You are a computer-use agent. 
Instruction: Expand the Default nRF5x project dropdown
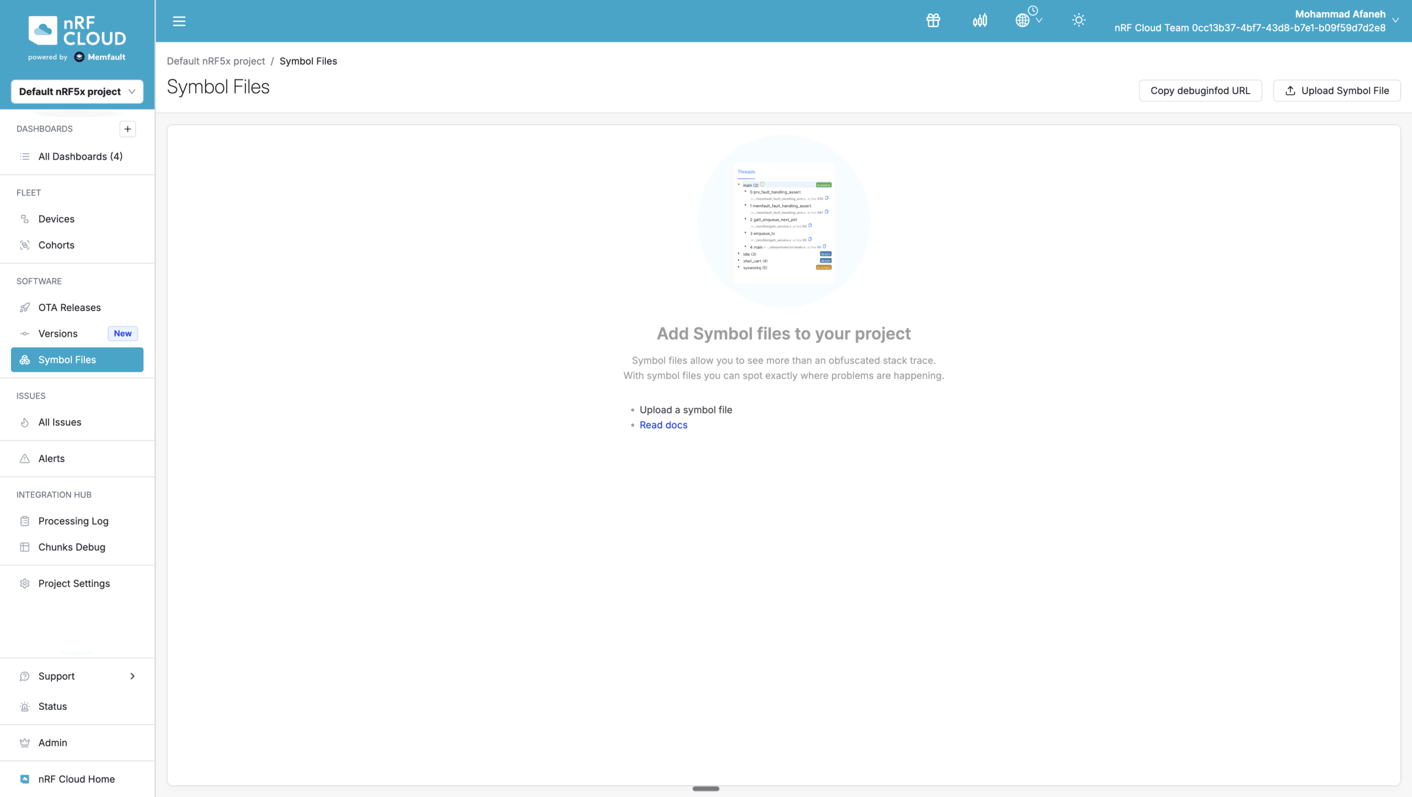pyautogui.click(x=77, y=91)
